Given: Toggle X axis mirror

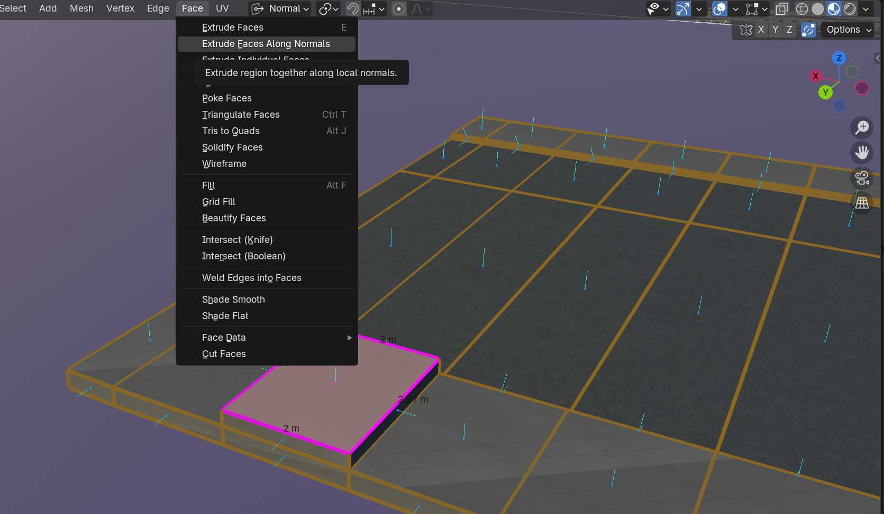Looking at the screenshot, I should click(x=761, y=30).
